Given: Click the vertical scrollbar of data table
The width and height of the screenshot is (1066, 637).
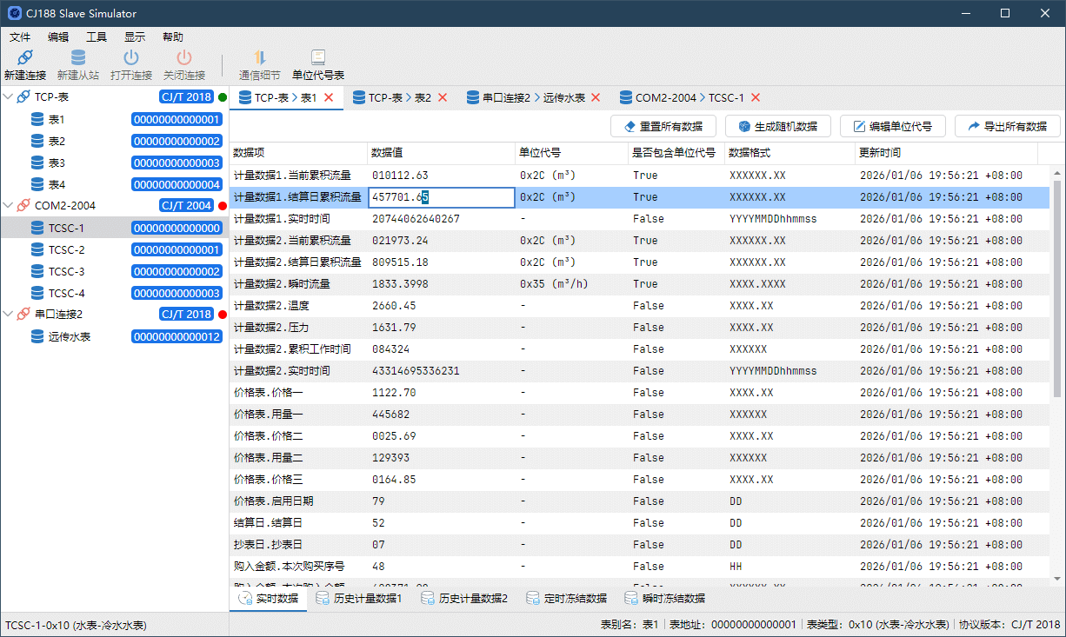Looking at the screenshot, I should click(1057, 348).
